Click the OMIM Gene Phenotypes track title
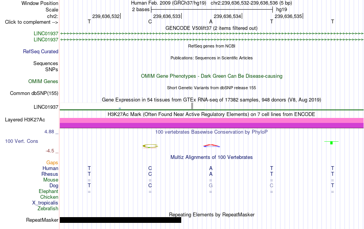Image resolution: width=364 pixels, height=229 pixels. (x=212, y=76)
